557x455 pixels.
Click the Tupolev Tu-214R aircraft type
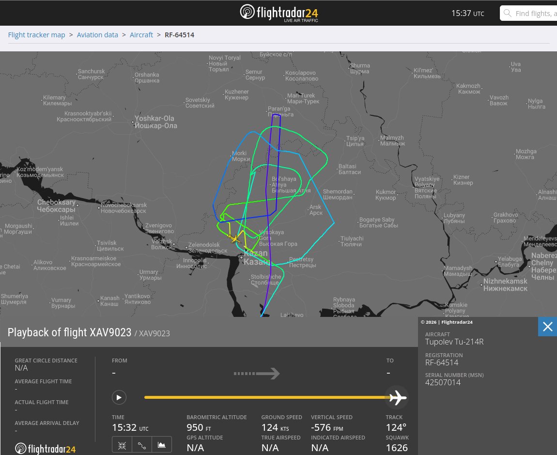click(x=454, y=342)
